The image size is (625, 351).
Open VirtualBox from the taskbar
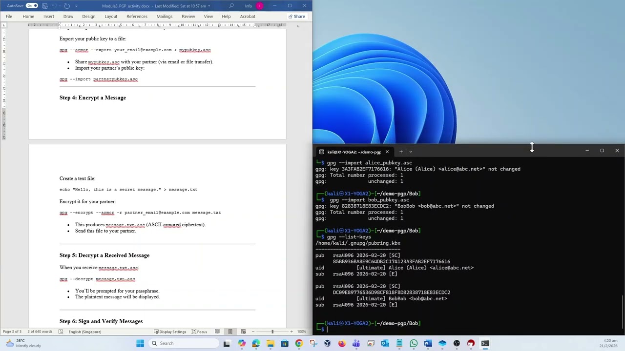pos(327,343)
